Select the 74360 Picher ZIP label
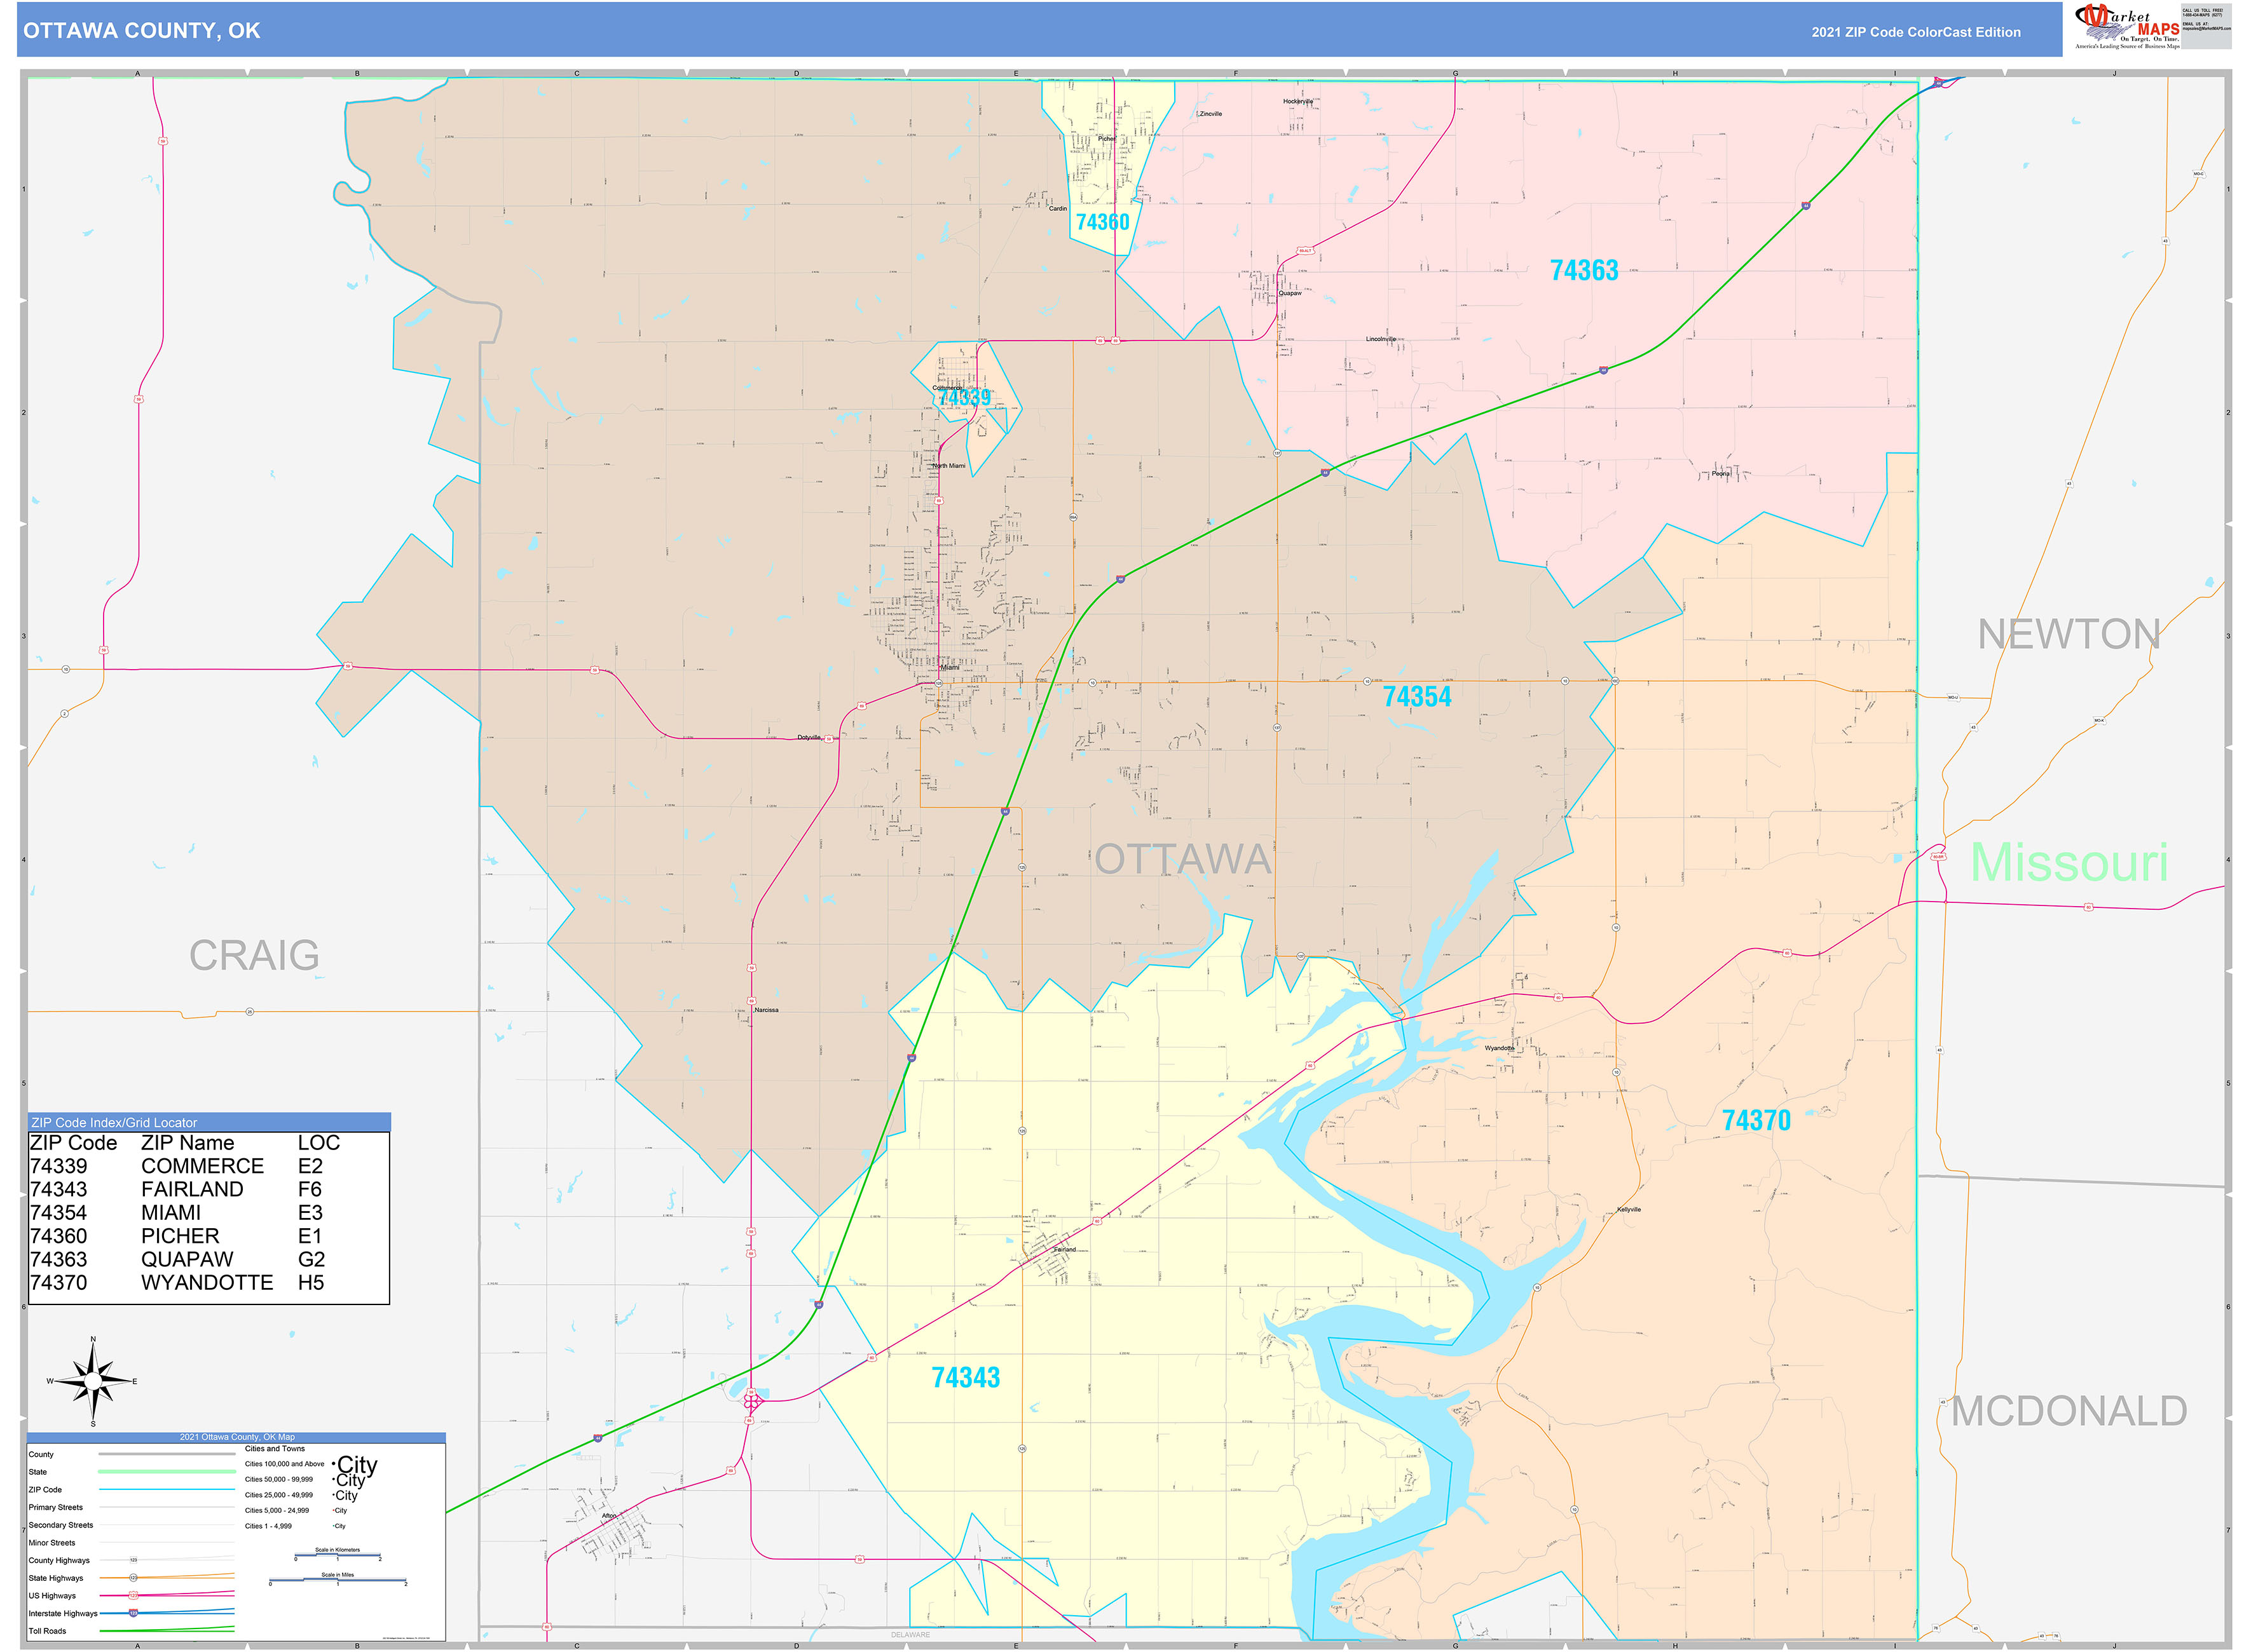The image size is (2251, 1652). (x=1102, y=222)
